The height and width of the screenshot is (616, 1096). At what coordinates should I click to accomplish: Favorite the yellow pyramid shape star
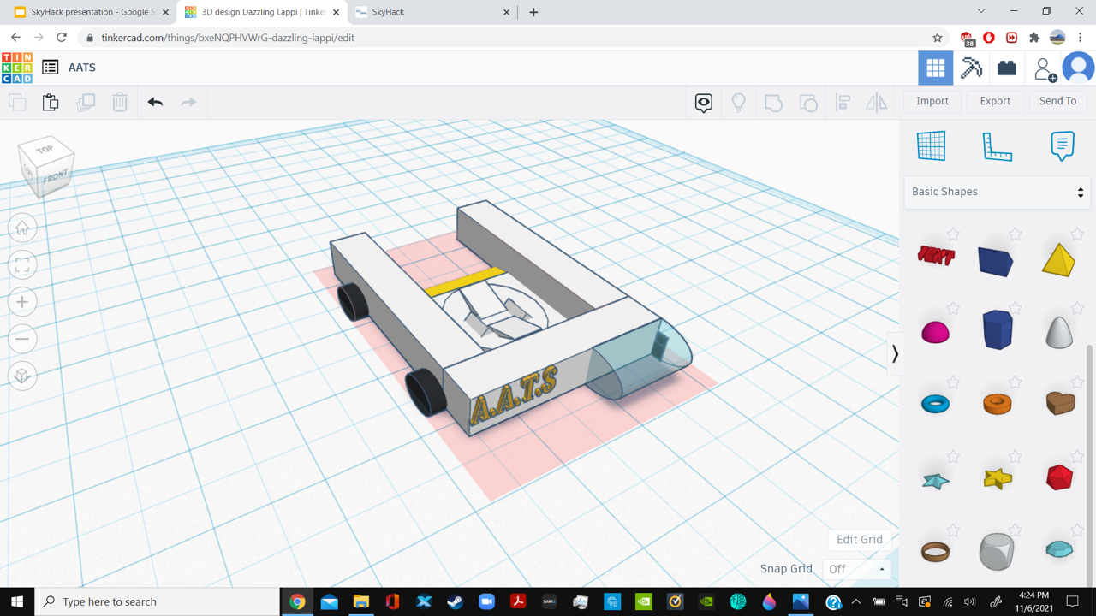pyautogui.click(x=1077, y=234)
